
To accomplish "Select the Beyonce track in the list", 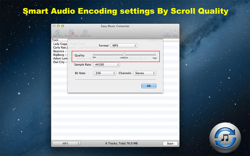I will tap(59, 51).
